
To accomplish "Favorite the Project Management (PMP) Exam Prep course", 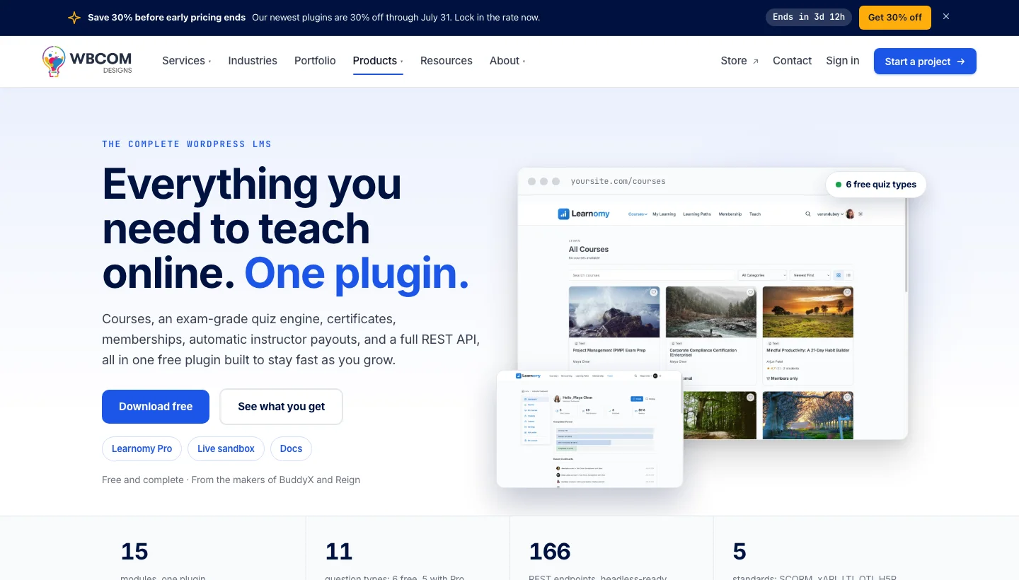I will pos(653,292).
